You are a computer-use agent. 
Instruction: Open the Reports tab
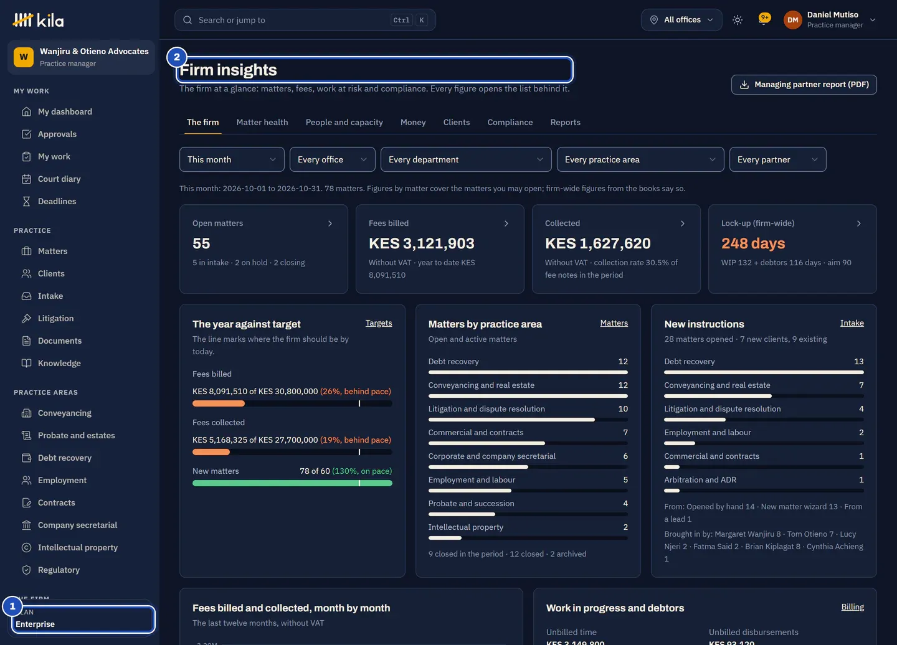click(566, 122)
